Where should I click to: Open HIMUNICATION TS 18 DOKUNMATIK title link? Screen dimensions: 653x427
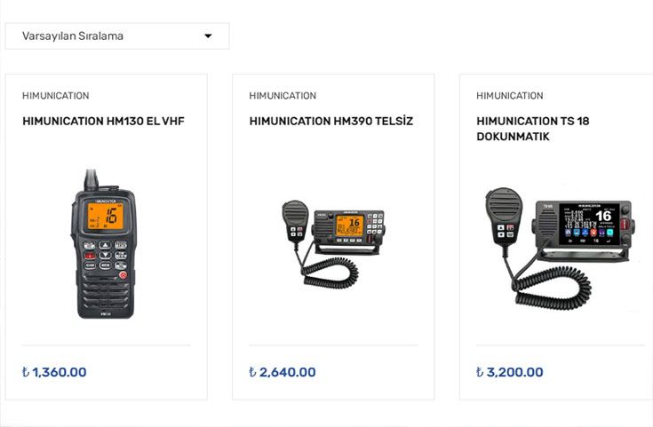click(533, 129)
